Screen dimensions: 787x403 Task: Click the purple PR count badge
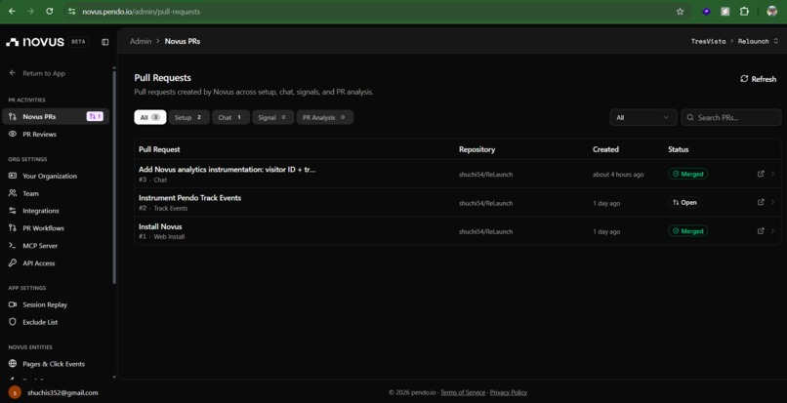coord(95,116)
